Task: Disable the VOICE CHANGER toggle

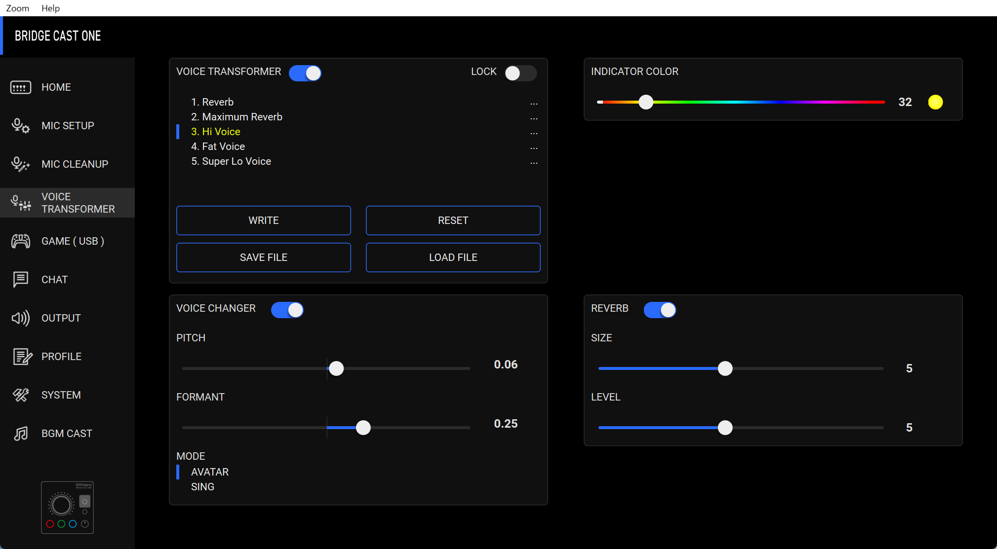Action: coord(287,310)
